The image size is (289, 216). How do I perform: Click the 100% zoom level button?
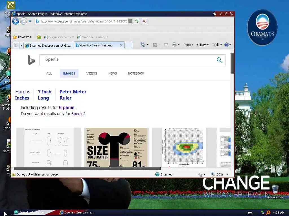coord(217,174)
